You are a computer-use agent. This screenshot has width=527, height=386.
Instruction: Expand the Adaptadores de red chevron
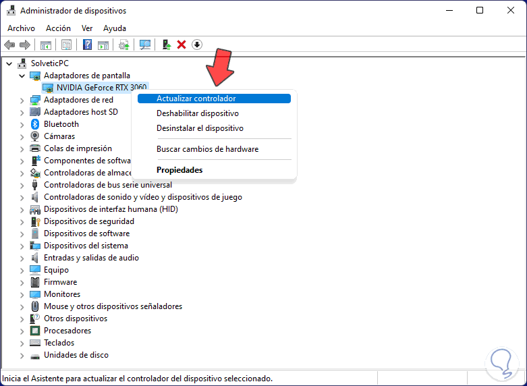click(22, 100)
